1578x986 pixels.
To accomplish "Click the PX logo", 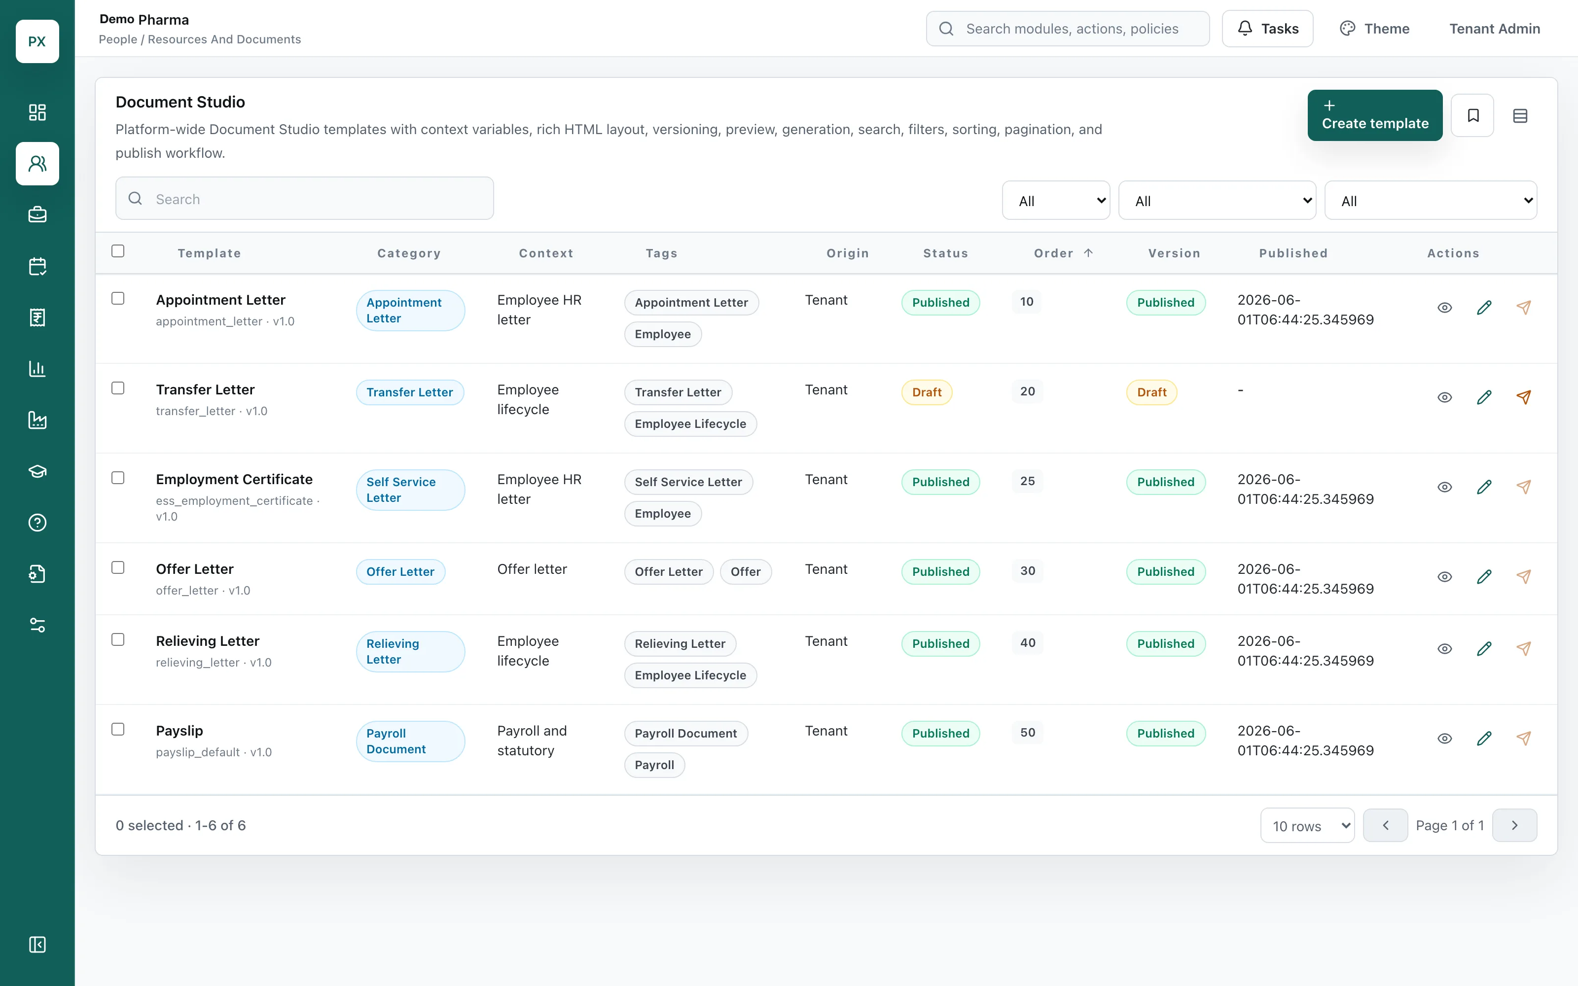I will pos(37,41).
